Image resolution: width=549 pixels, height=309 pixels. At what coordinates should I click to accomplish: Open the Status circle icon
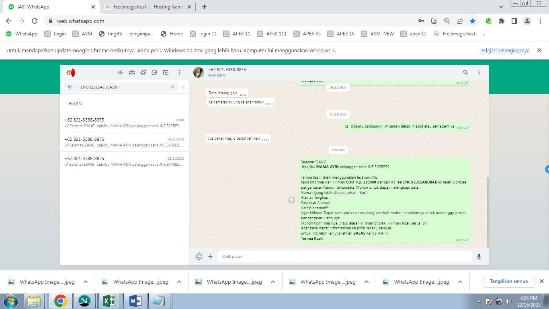(143, 72)
